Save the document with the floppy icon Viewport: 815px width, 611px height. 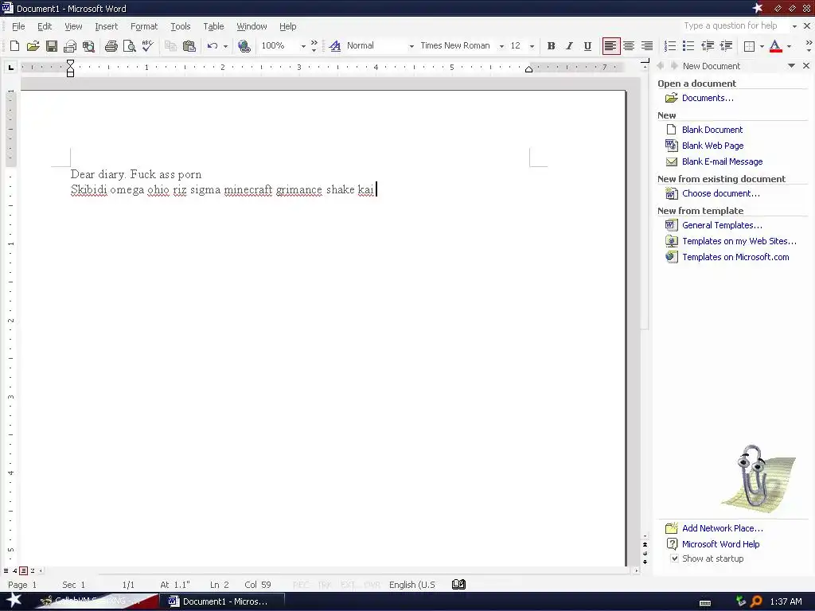[52, 46]
